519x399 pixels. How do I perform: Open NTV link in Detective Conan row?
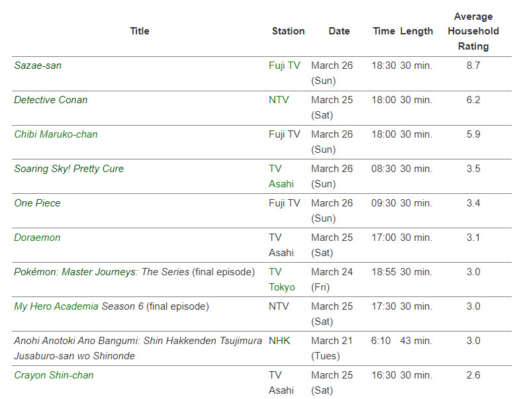point(279,100)
